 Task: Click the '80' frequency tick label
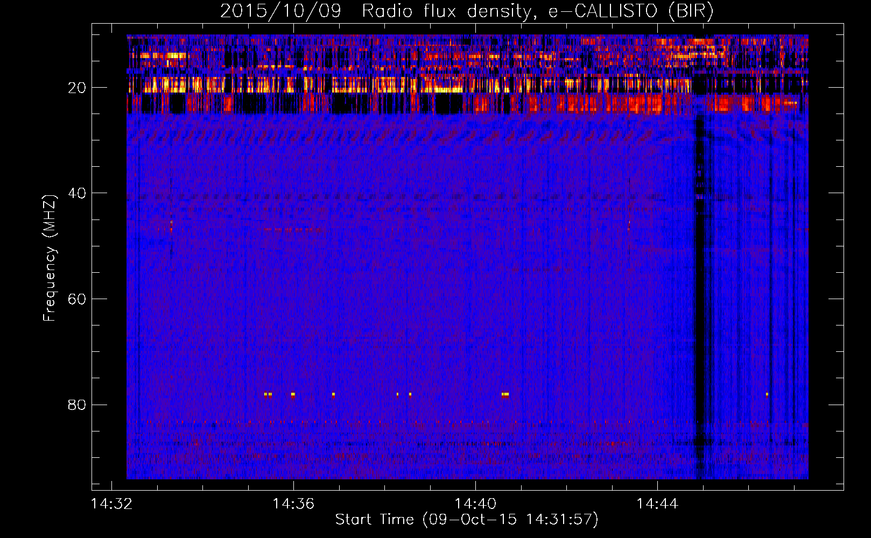77,405
